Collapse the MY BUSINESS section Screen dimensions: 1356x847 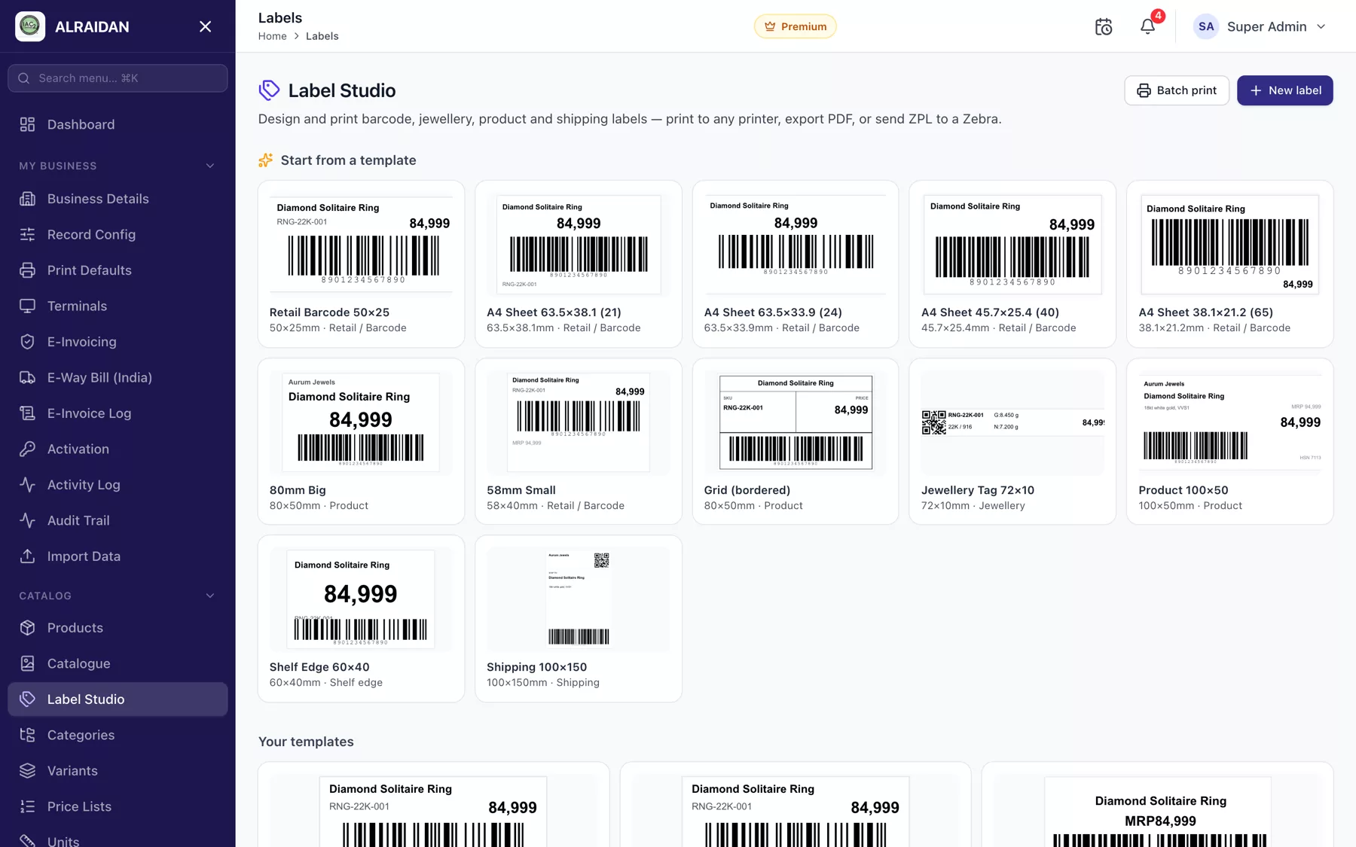click(210, 166)
